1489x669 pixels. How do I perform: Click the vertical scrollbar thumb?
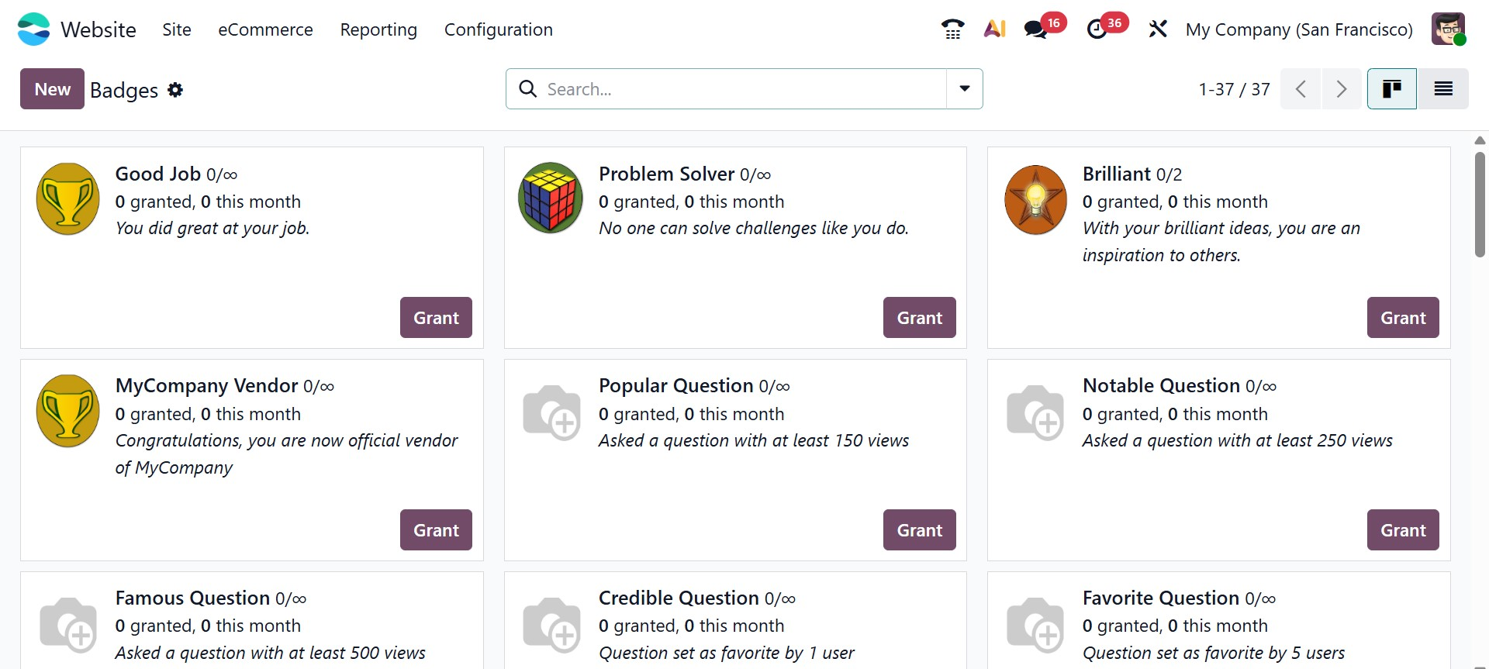point(1480,205)
